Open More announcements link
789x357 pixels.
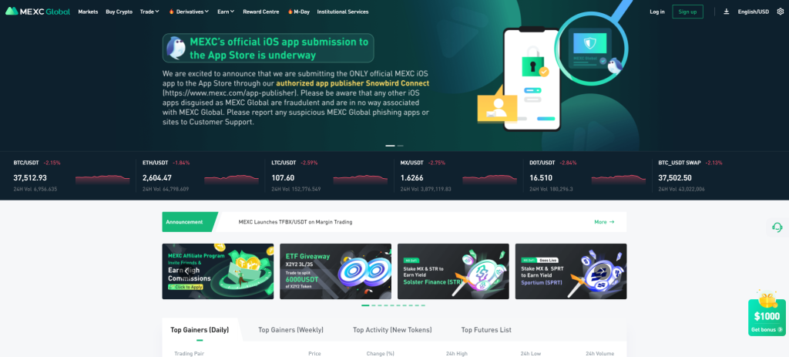[x=604, y=221]
